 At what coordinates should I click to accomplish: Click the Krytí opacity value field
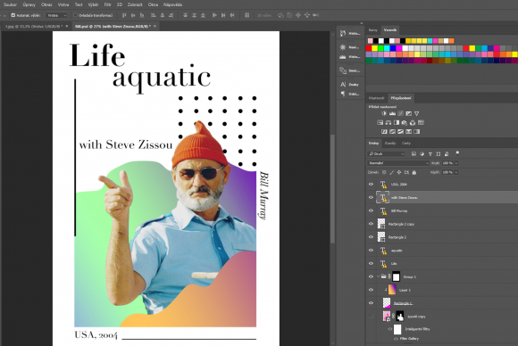coord(447,163)
